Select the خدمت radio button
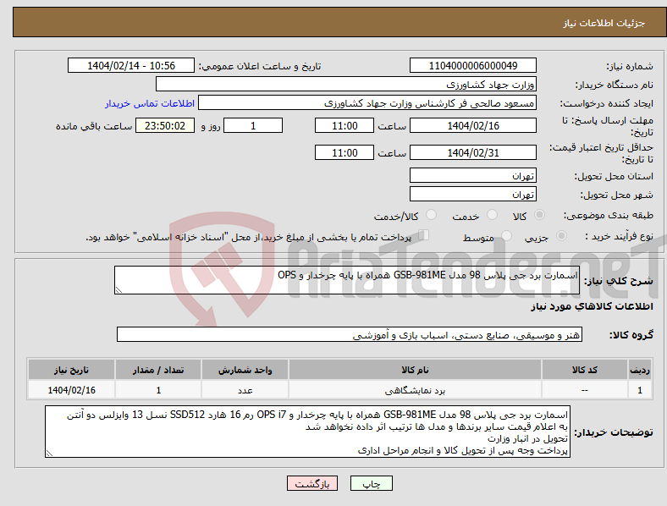Viewport: 667px width, 506px height. pos(492,215)
